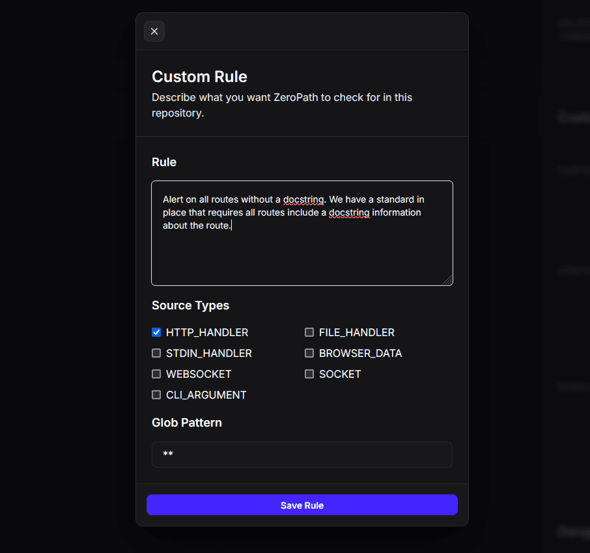Click the Source Types section label
590x553 pixels.
click(x=190, y=305)
